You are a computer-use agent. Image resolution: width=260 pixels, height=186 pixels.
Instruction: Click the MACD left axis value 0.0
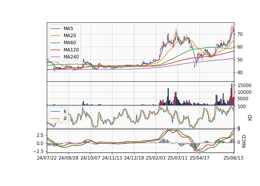tap(40, 143)
